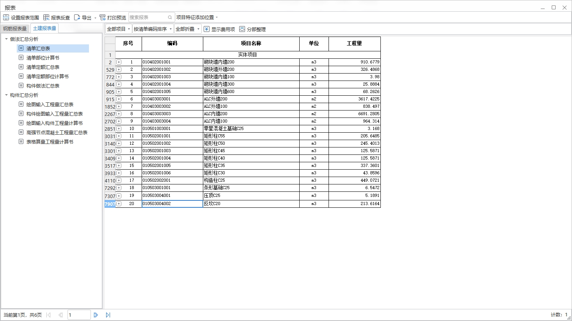Collapse the 做法汇总分析 tree group
This screenshot has width=572, height=321.
click(6, 39)
